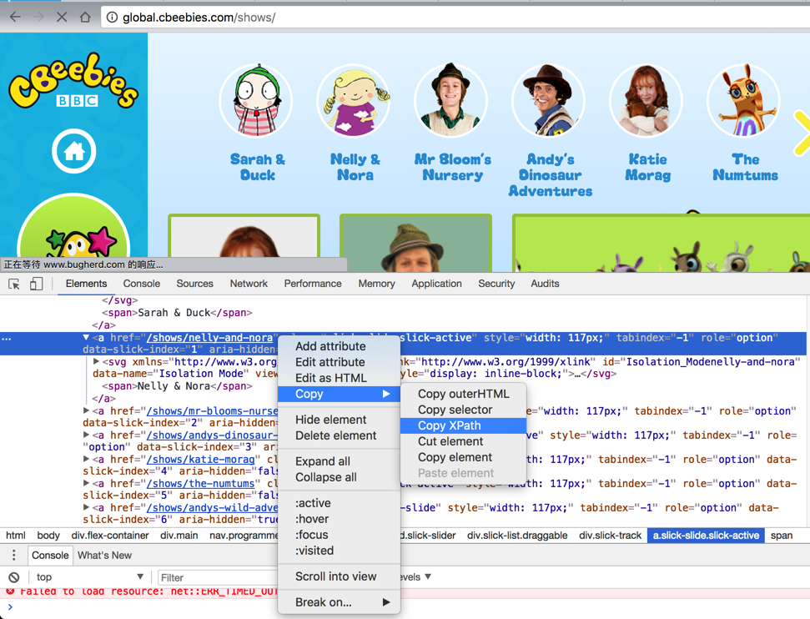Expand the andys-wild-adventures anchor node
Viewport: 810px width, 619px height.
86,508
